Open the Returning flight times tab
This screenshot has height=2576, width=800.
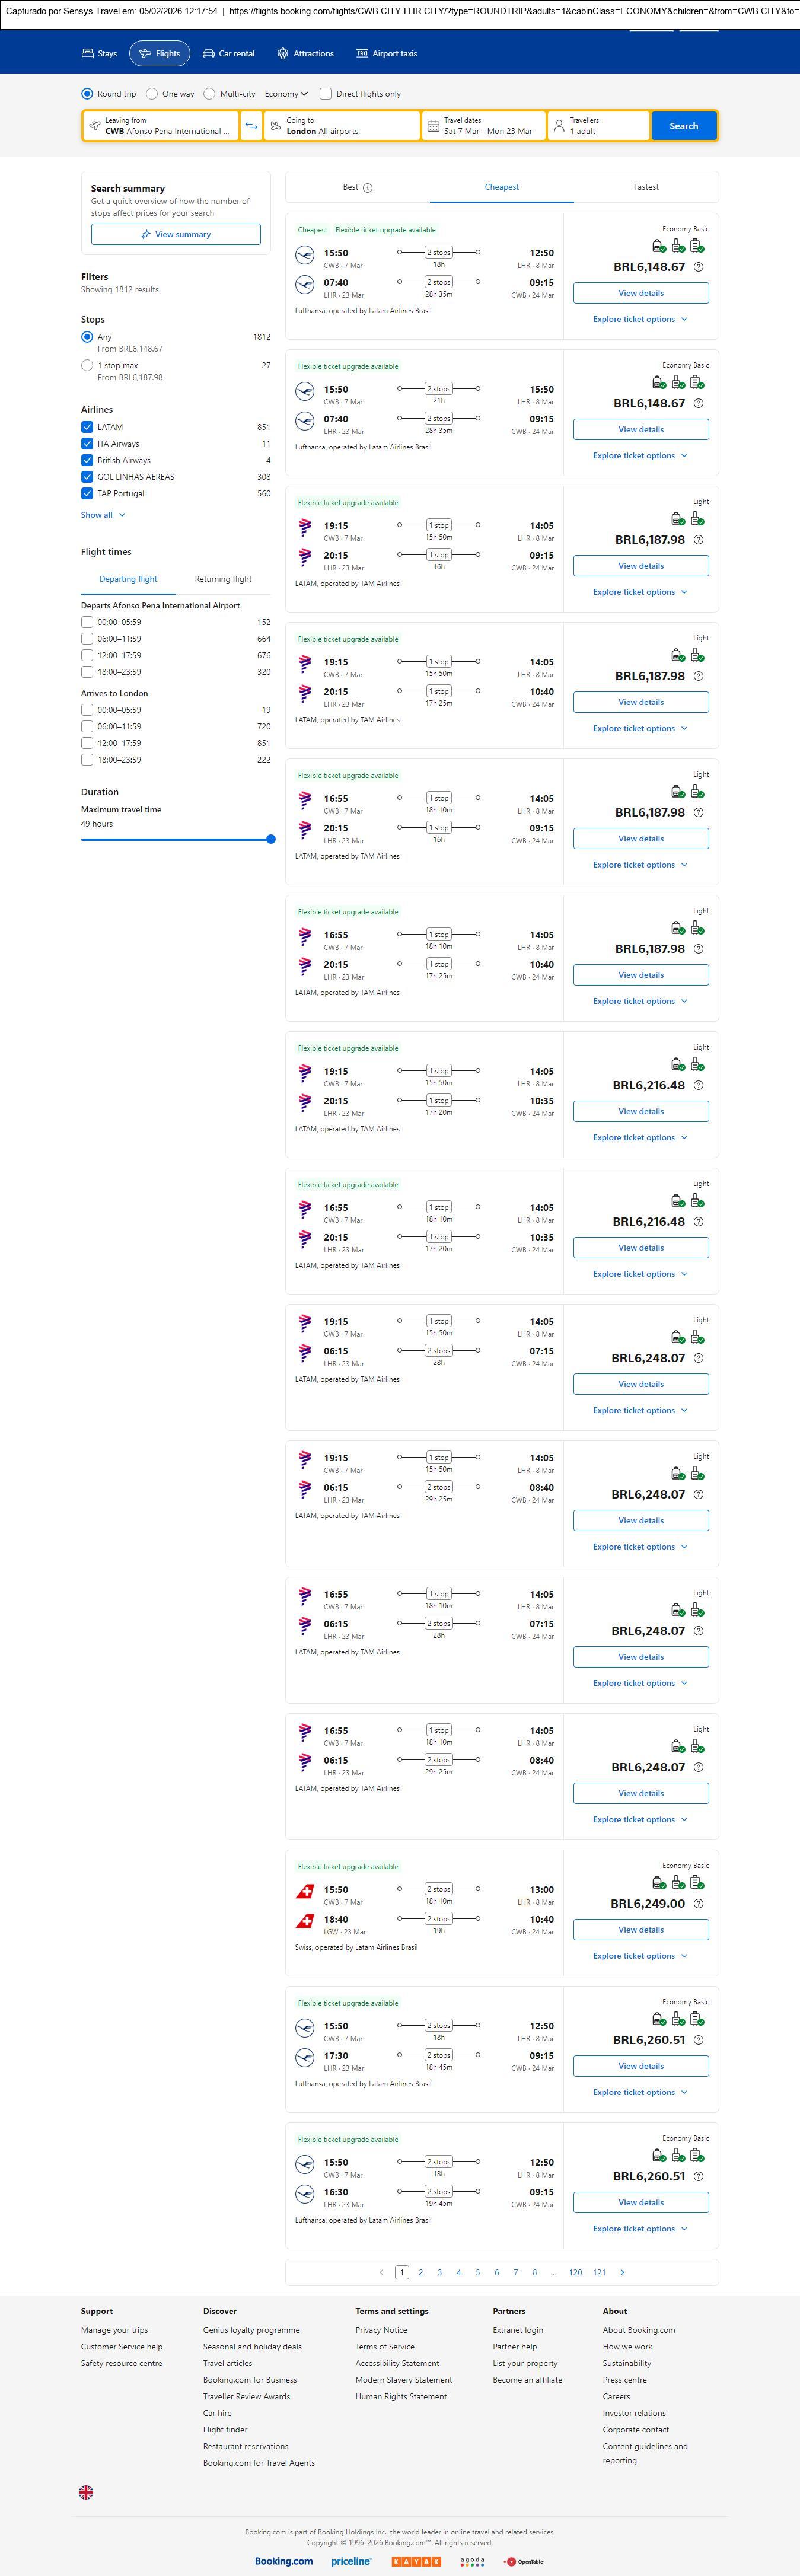coord(223,579)
